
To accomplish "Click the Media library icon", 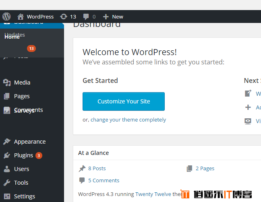I will 7,82.
